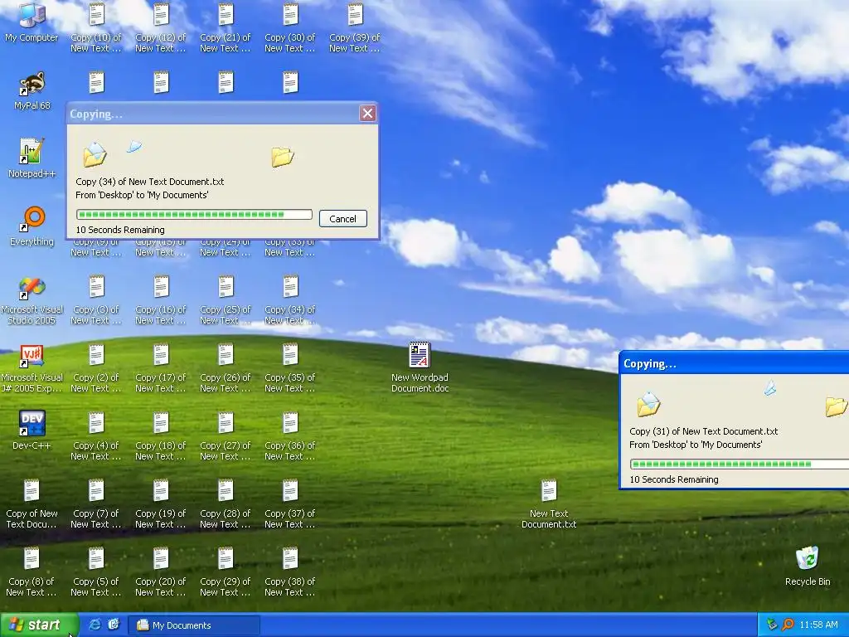Open the My Computer desktop icon

[32, 22]
